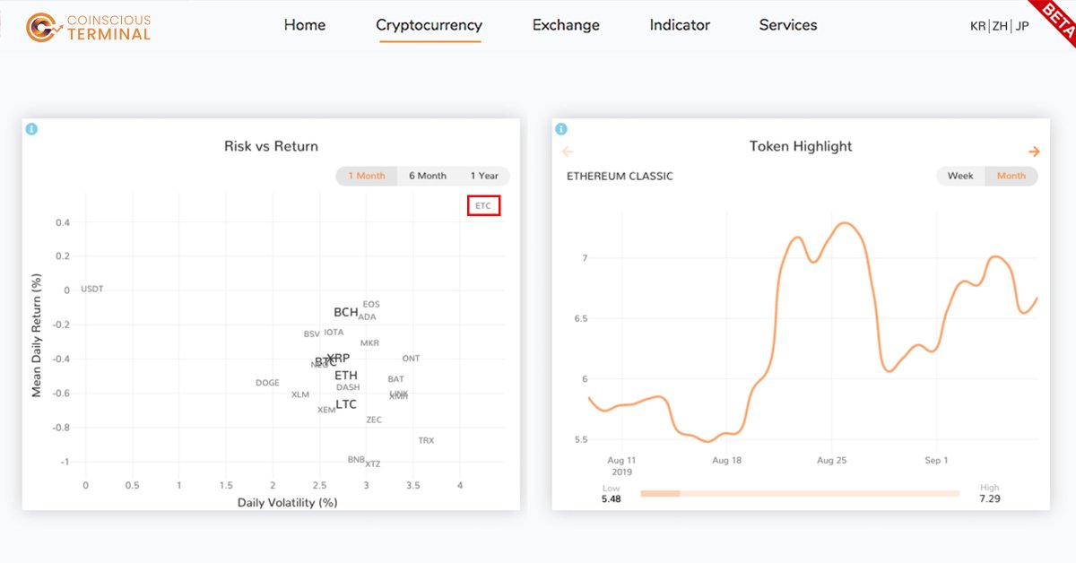
Task: Go to previous token with left arrow
Action: pyautogui.click(x=567, y=152)
